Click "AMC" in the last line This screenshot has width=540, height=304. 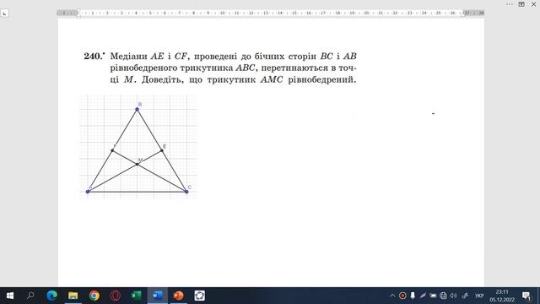pos(272,79)
